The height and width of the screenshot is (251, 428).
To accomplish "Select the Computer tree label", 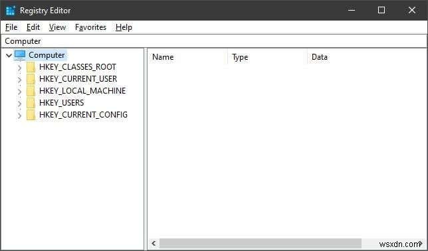I will pyautogui.click(x=47, y=55).
